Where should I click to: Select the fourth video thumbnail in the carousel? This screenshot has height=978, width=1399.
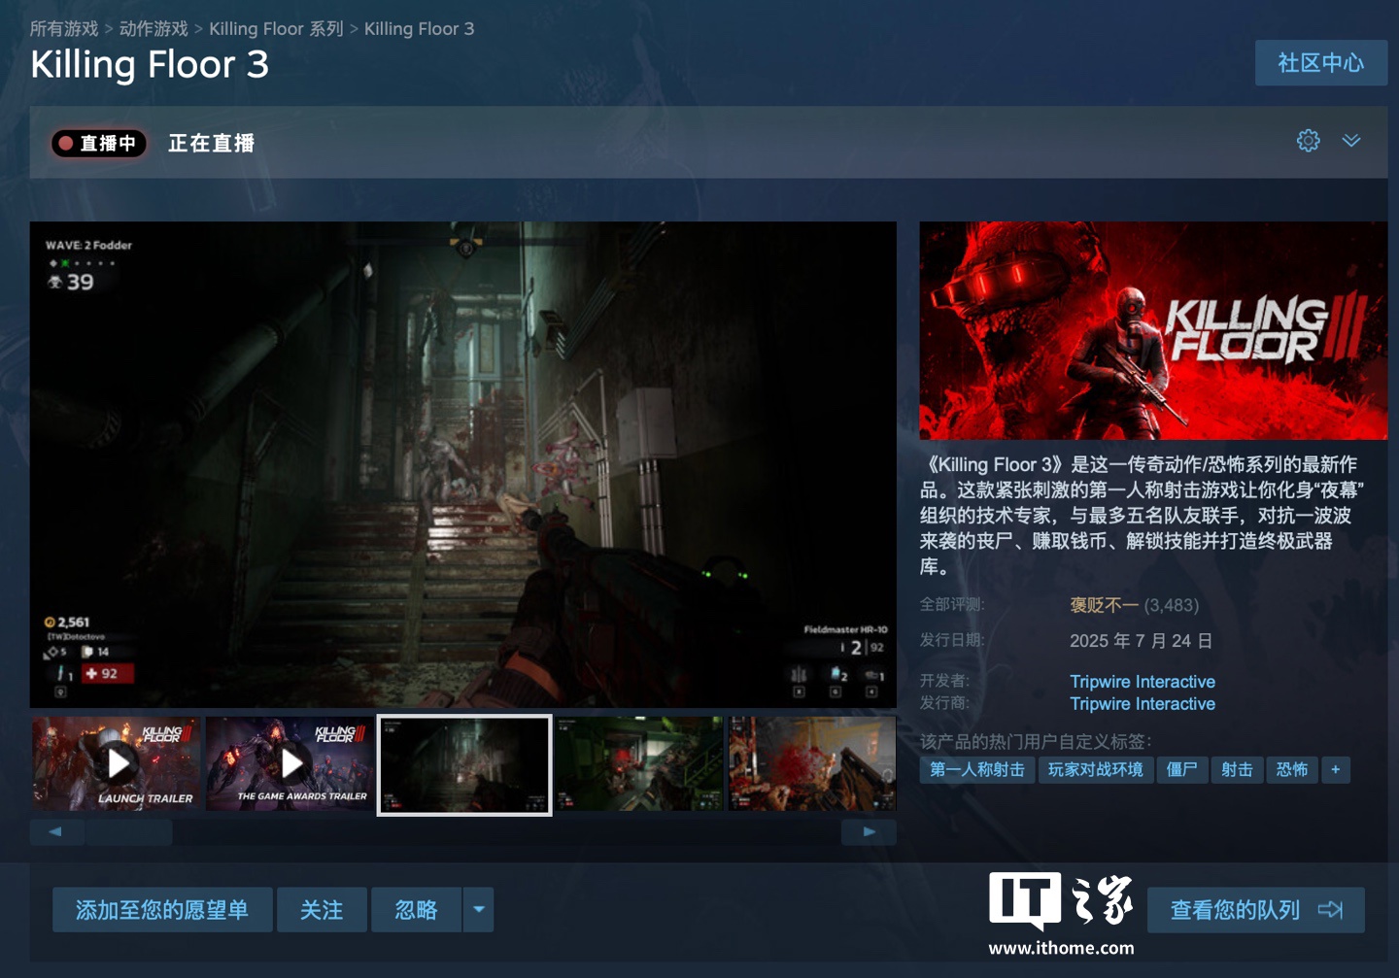coord(638,763)
